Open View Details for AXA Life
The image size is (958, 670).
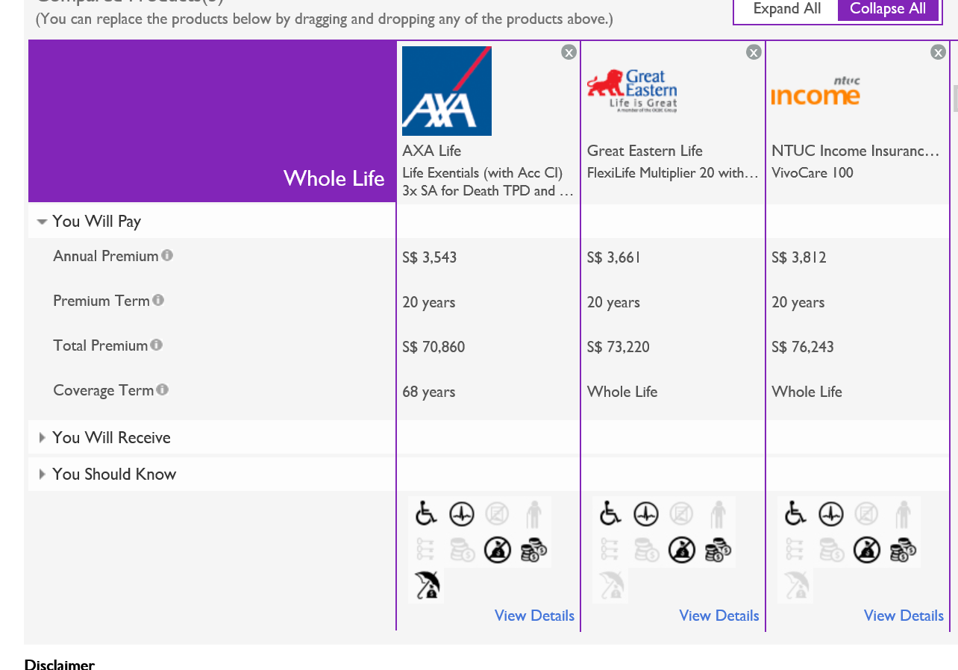coord(534,616)
